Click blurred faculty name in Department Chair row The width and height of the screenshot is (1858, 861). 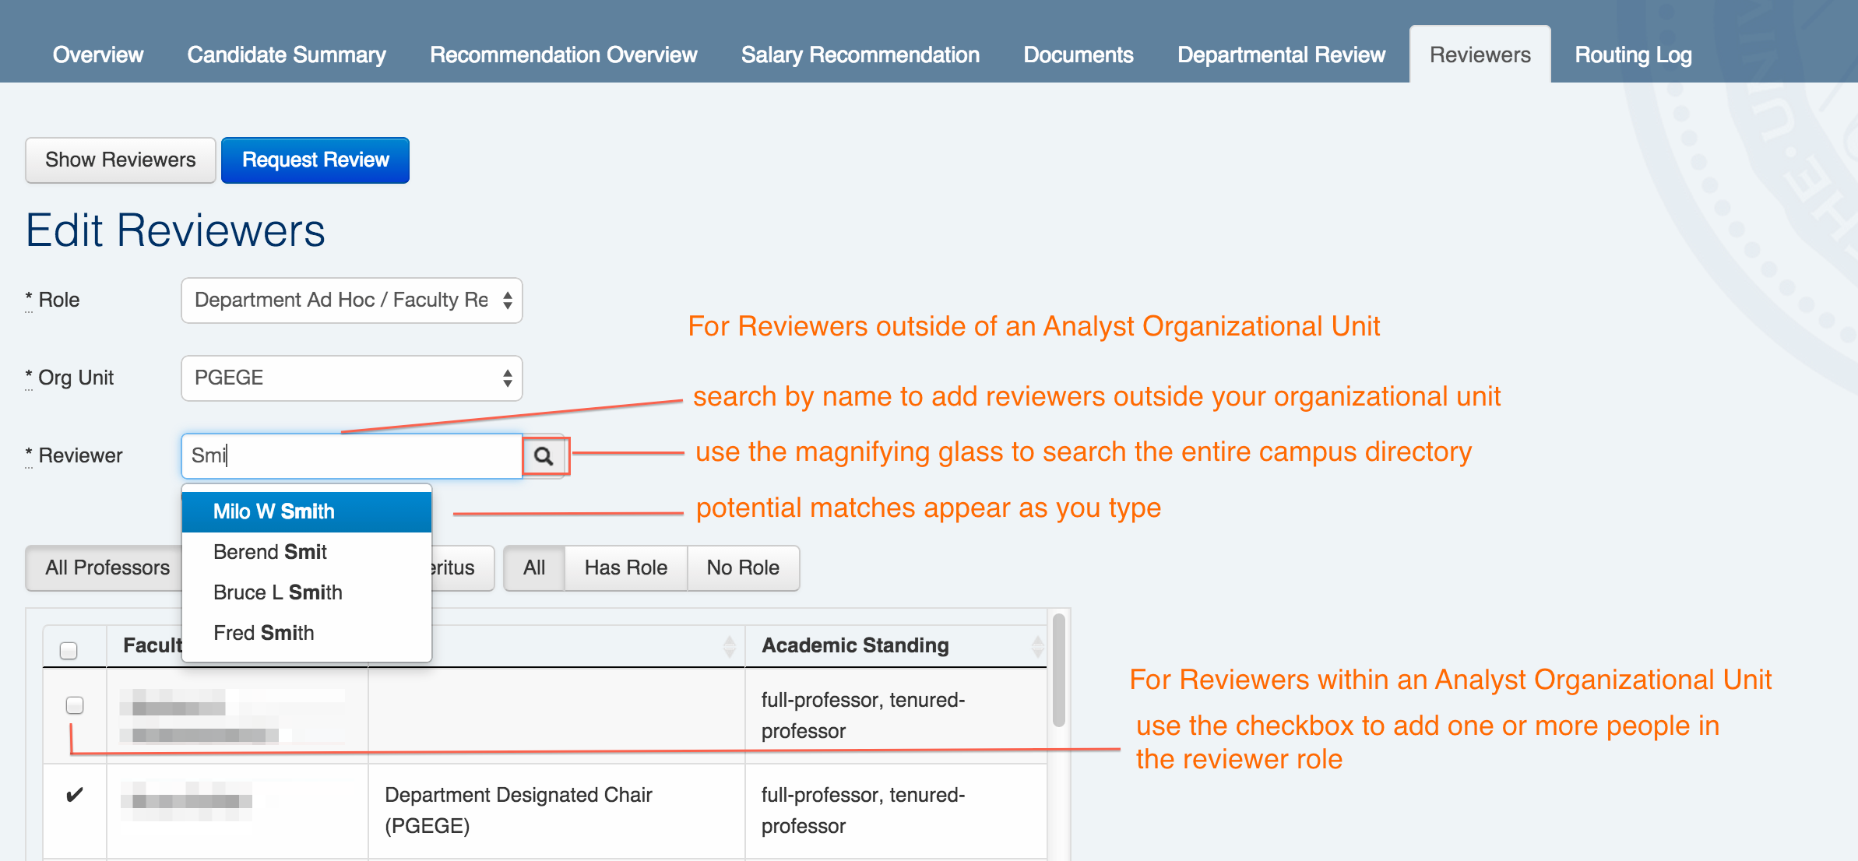click(x=187, y=801)
